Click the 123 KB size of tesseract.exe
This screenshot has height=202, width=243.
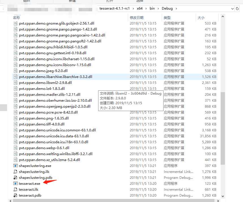210,183
